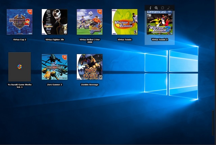
Task: Click the vertical scrollbar thumb at right edge
Action: (x=213, y=123)
